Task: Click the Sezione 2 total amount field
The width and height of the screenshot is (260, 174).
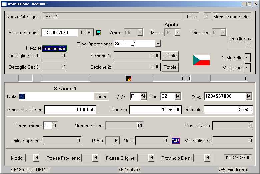Action: point(137,67)
